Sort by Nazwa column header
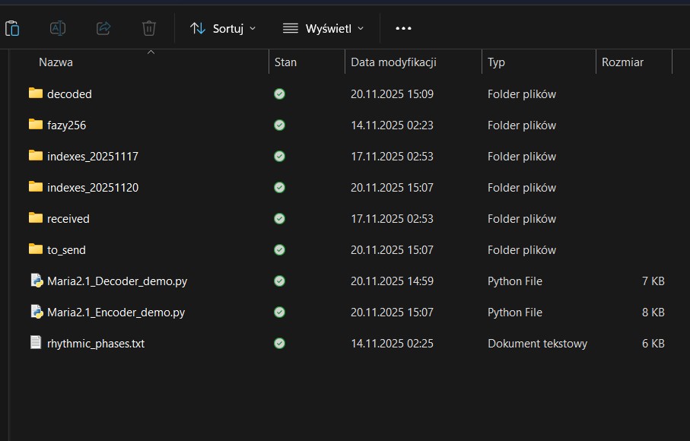Image resolution: width=690 pixels, height=441 pixels. [56, 62]
